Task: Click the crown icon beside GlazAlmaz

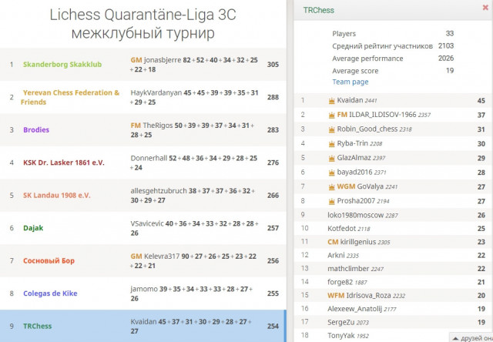Action: [x=331, y=159]
